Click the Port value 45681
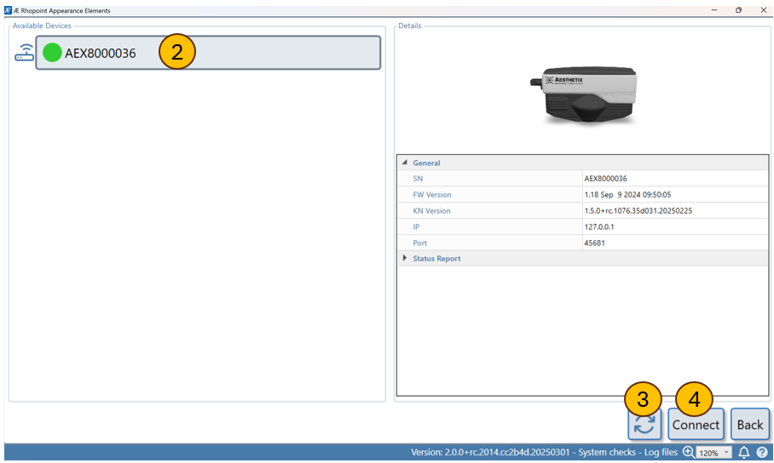This screenshot has width=774, height=463. 596,243
